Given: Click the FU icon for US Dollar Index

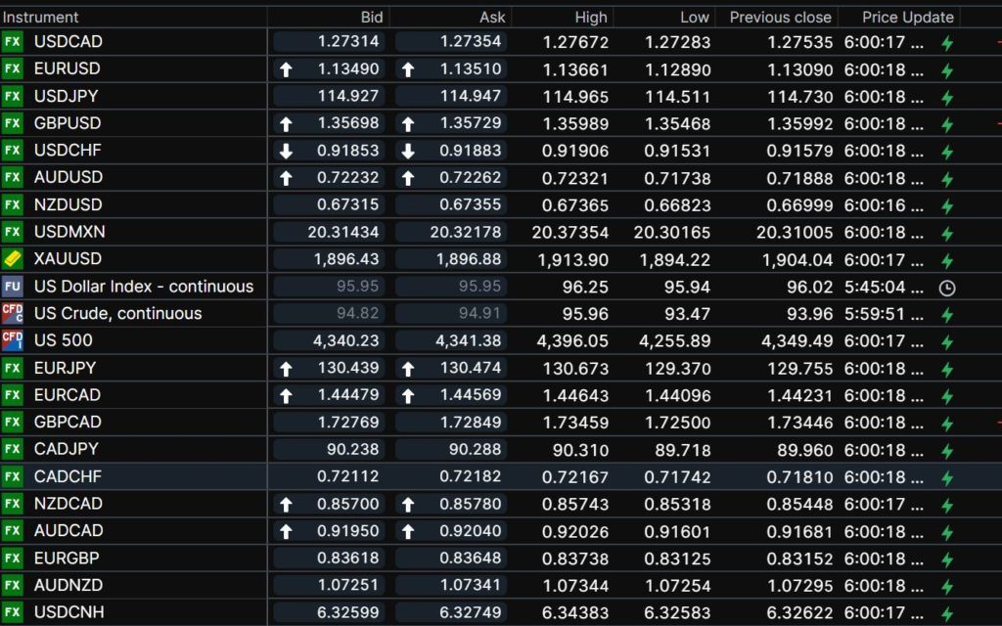Looking at the screenshot, I should [13, 287].
